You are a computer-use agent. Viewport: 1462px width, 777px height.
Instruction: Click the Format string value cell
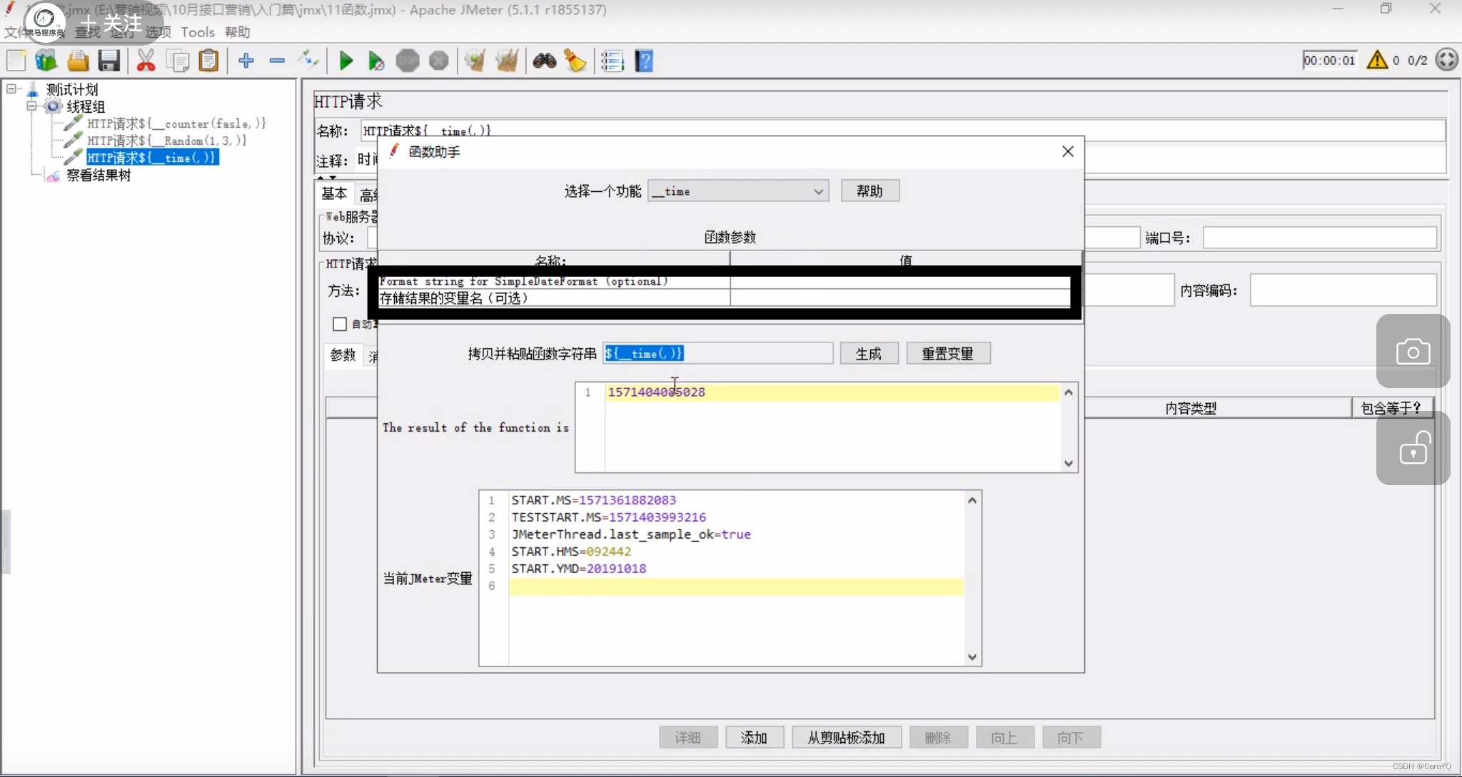point(900,281)
